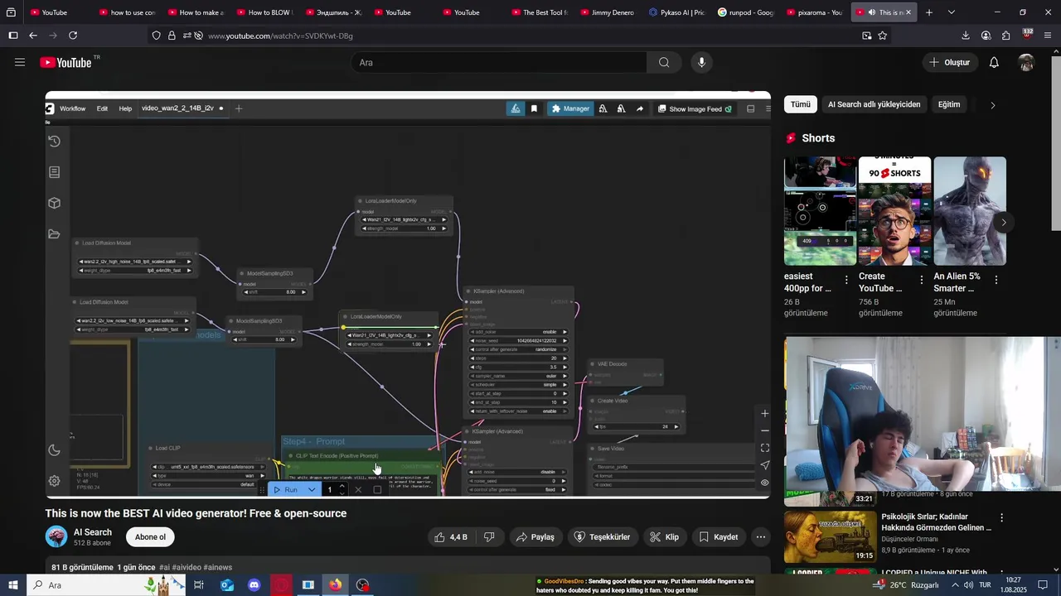1061x596 pixels.
Task: Switch to runpod Google browser tab
Action: click(x=746, y=12)
